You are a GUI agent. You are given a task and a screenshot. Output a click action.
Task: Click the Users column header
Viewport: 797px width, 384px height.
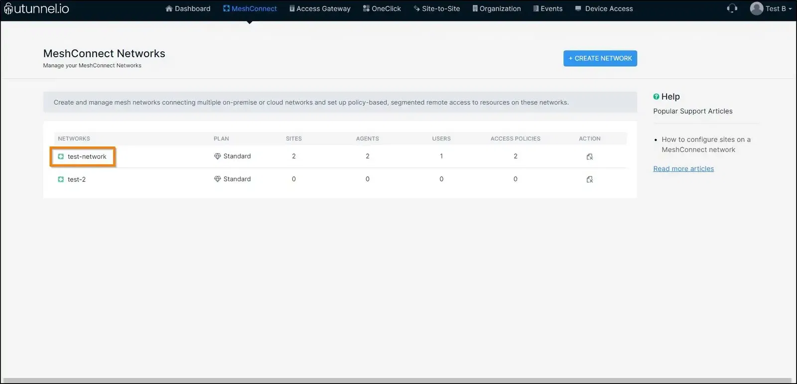coord(441,138)
